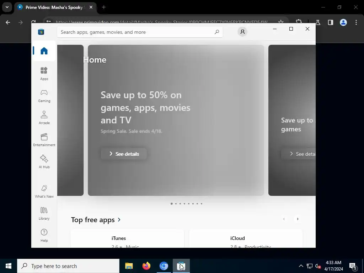Open the Library section
Viewport: 364px width, 273px height.
coord(44,213)
